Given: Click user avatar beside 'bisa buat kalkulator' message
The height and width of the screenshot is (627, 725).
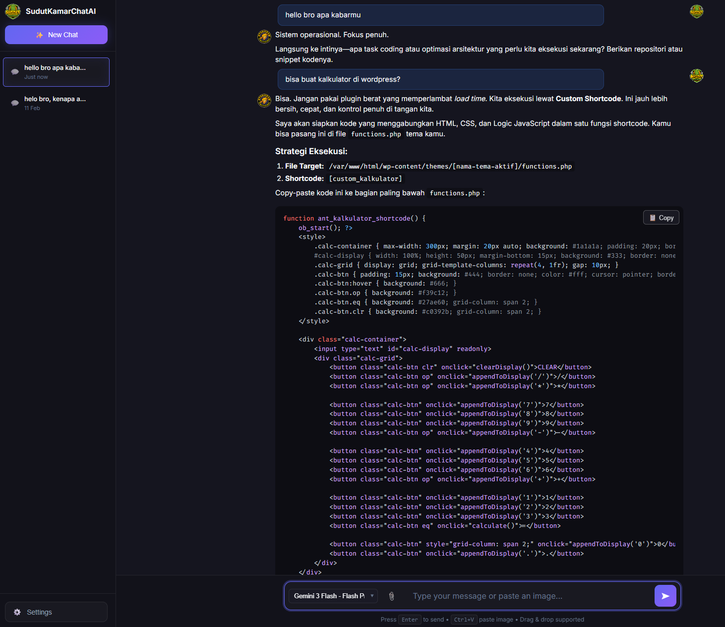Looking at the screenshot, I should (696, 76).
